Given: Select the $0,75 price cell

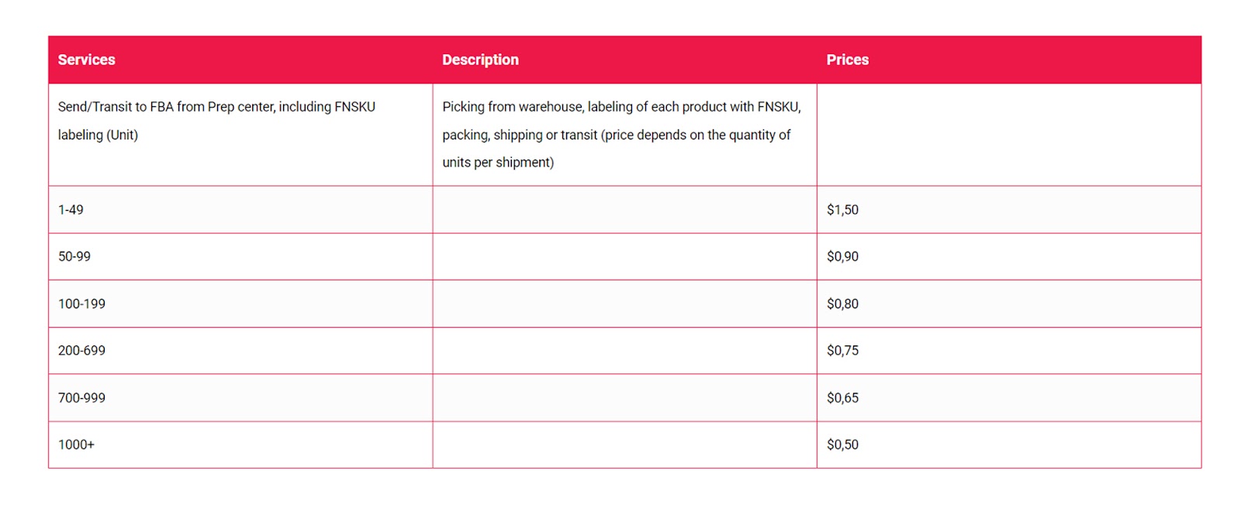Looking at the screenshot, I should click(842, 351).
